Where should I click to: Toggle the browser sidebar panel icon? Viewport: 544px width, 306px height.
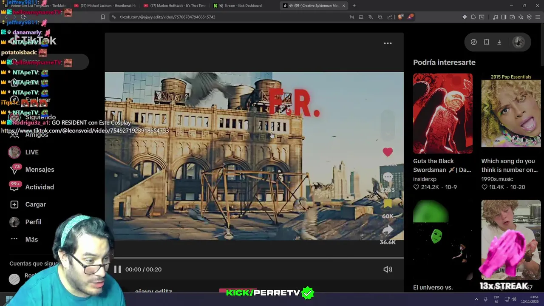(504, 17)
